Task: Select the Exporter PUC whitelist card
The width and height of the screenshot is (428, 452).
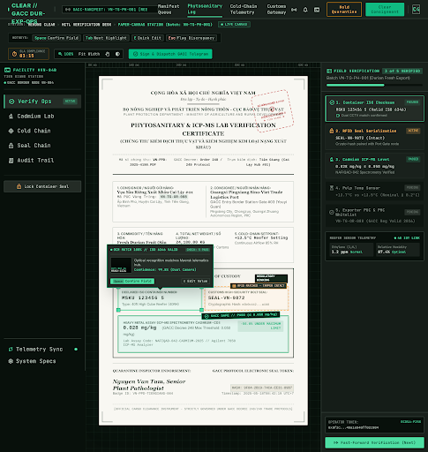Action: (x=374, y=215)
